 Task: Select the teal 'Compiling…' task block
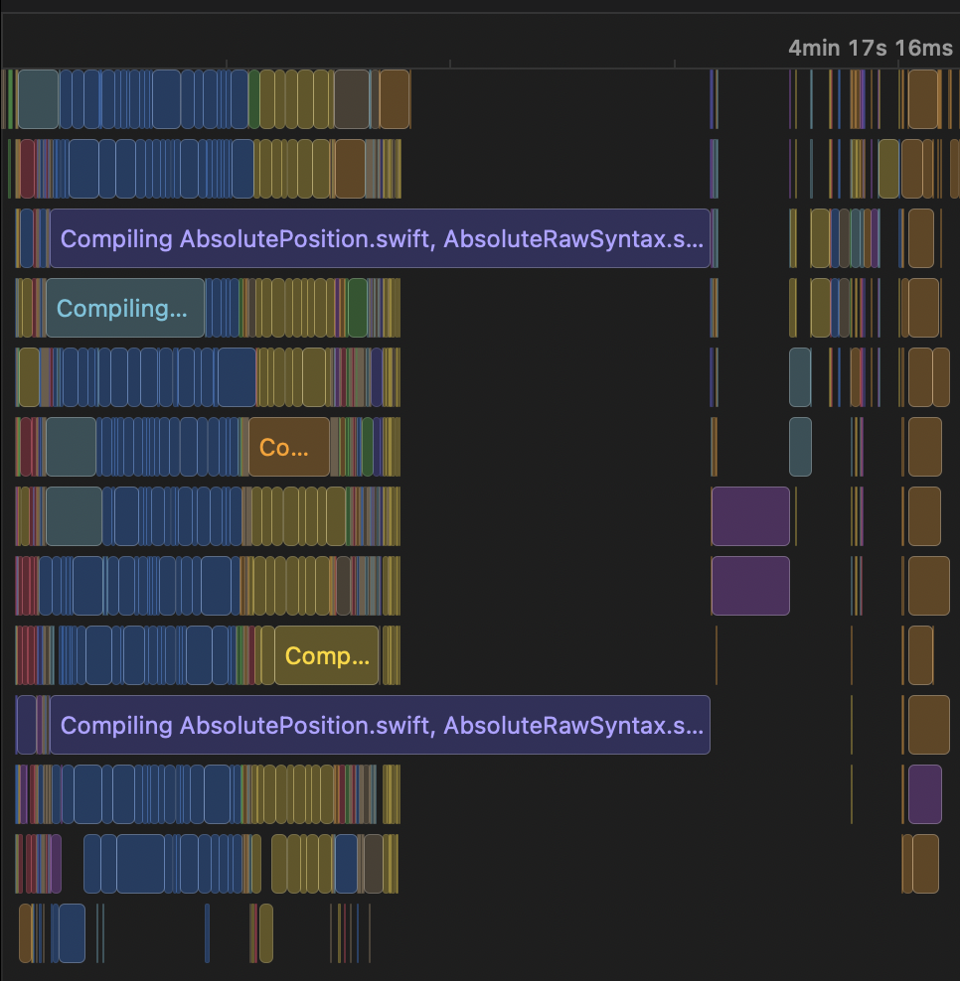pos(125,308)
